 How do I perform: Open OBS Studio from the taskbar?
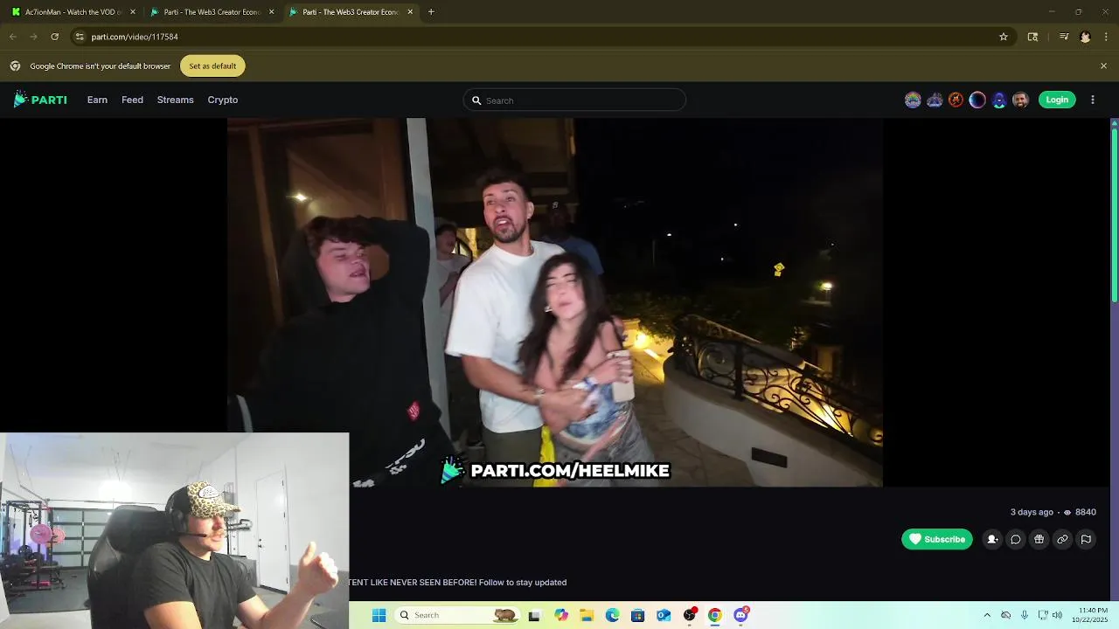[x=690, y=615]
